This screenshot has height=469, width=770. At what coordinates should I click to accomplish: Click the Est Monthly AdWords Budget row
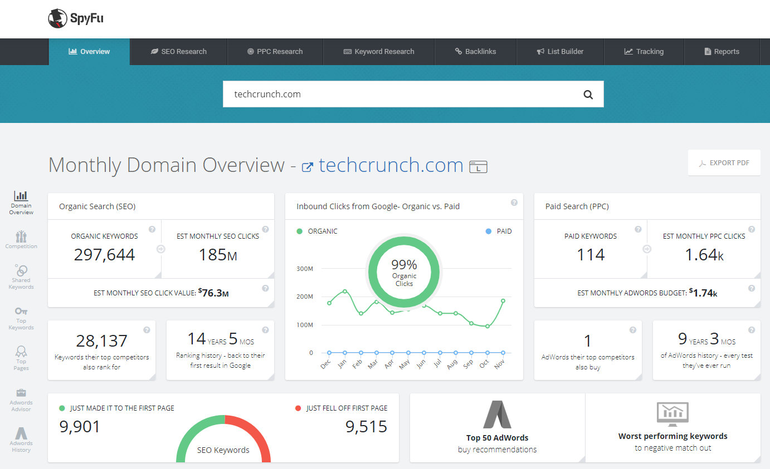pos(647,293)
